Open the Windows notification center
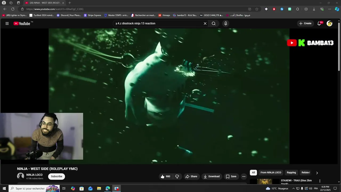Viewport: 341px width, 192px height. pos(335,189)
